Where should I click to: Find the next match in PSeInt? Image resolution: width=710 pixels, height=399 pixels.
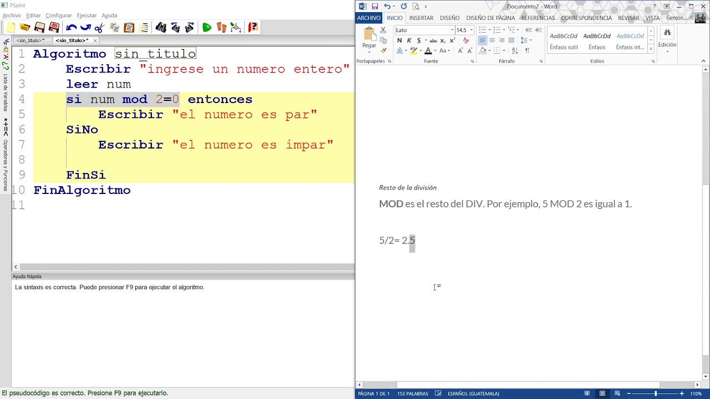190,27
